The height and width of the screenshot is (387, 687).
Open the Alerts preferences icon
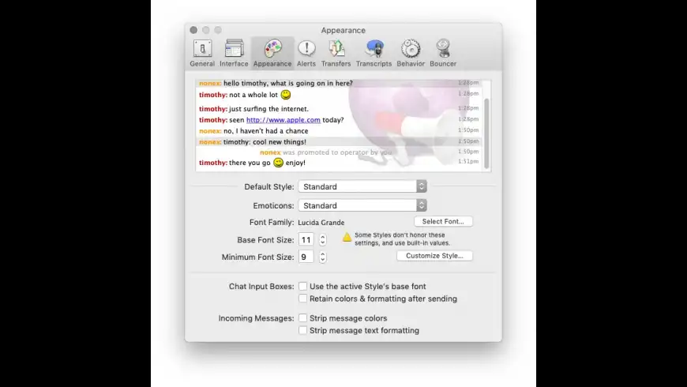pos(306,53)
